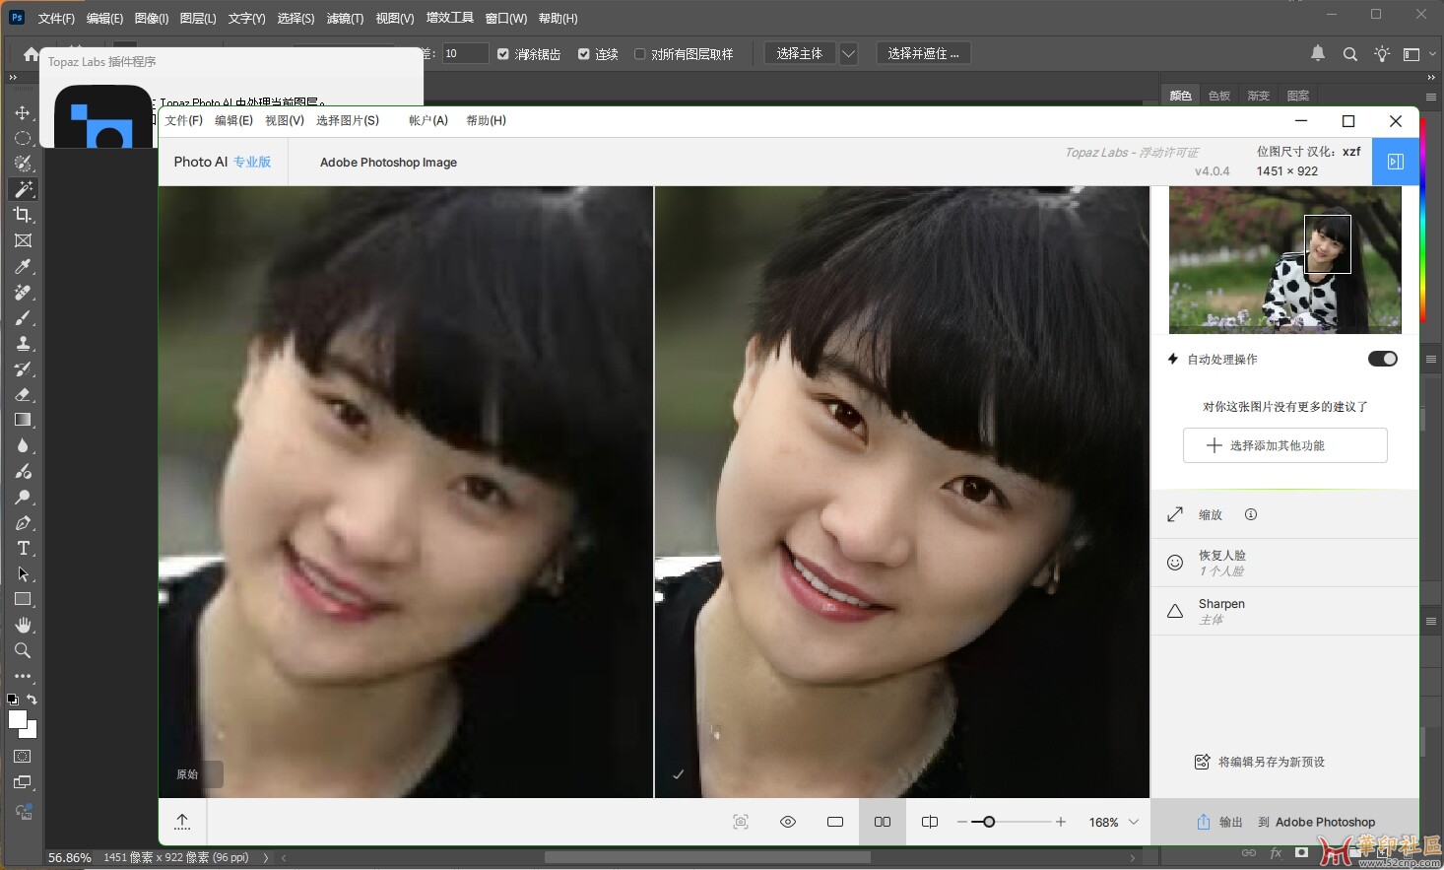Click the 选择主体 button

pos(800,54)
